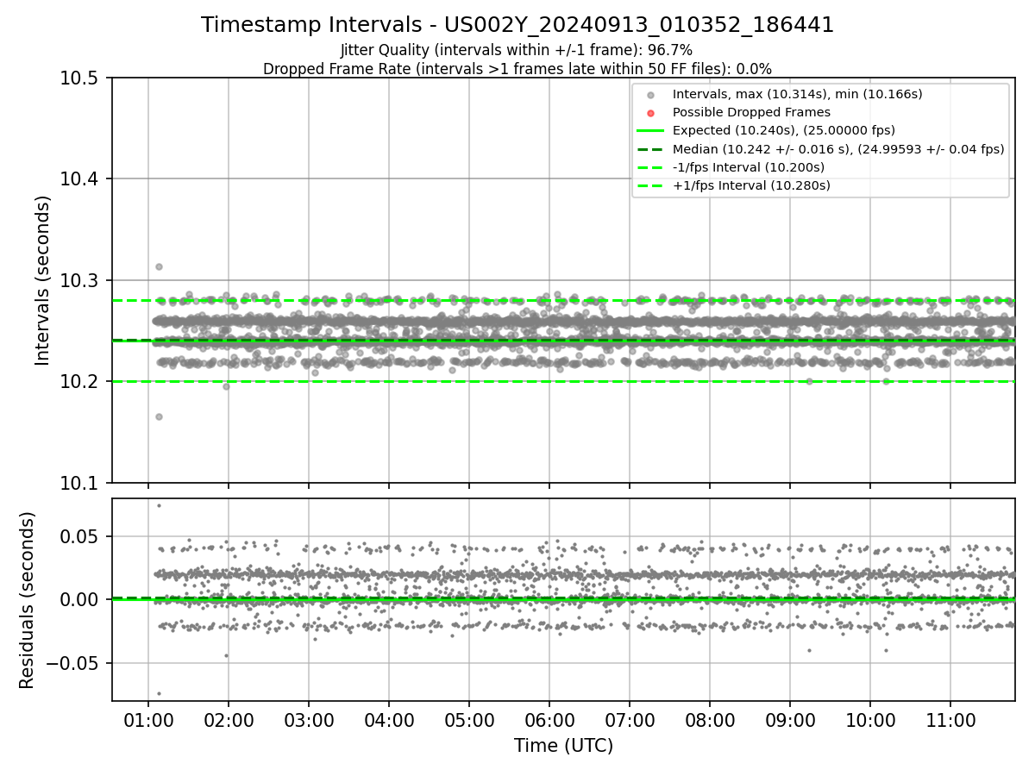
Task: Click the gray dot marker for Intervals in the legend
Action: (651, 94)
